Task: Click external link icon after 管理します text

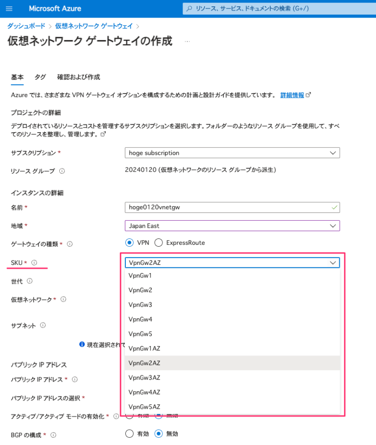Action: 103,134
